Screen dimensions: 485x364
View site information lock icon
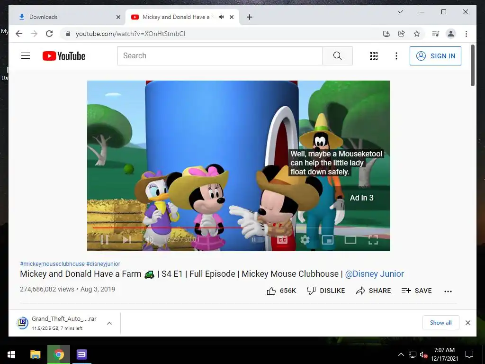[x=68, y=34]
